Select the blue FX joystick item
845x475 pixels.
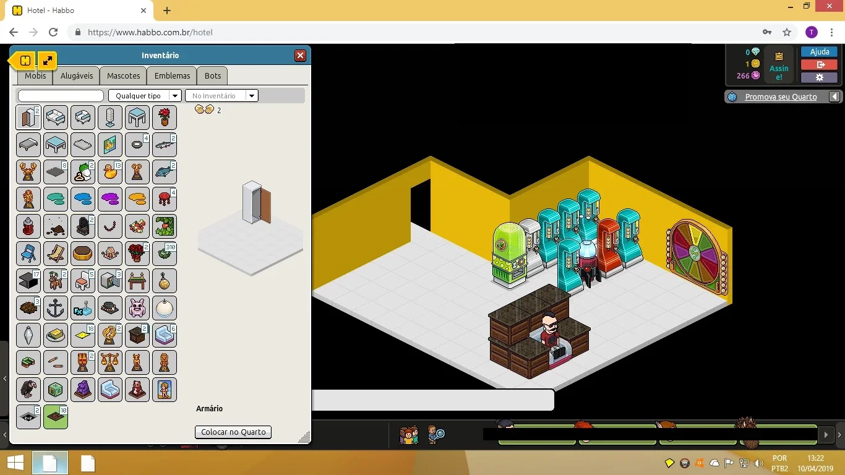pyautogui.click(x=83, y=308)
